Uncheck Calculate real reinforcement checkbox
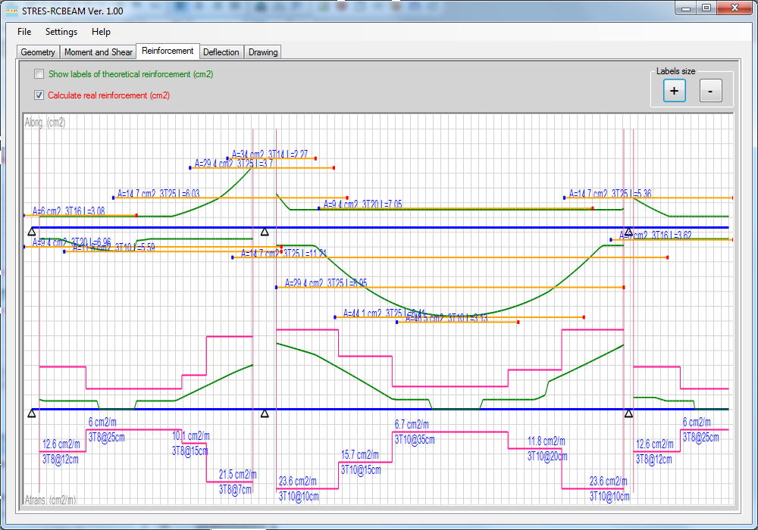This screenshot has height=530, width=758. [39, 95]
